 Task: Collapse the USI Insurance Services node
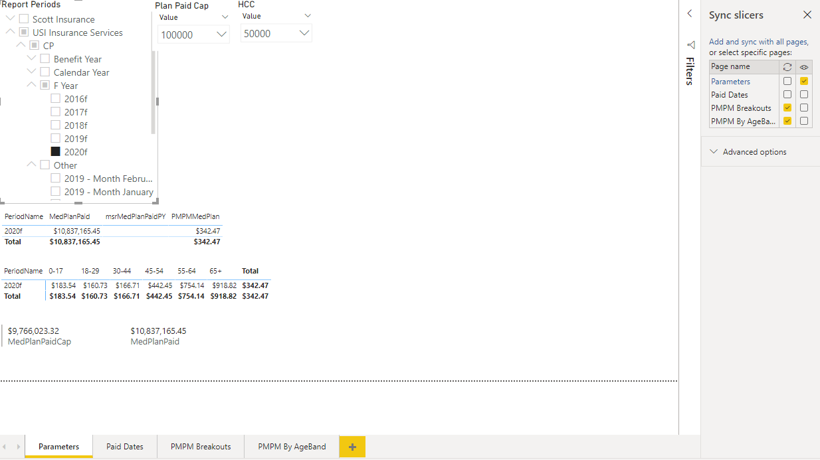pos(10,31)
